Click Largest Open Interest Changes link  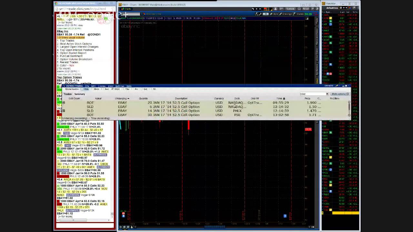pyautogui.click(x=79, y=47)
